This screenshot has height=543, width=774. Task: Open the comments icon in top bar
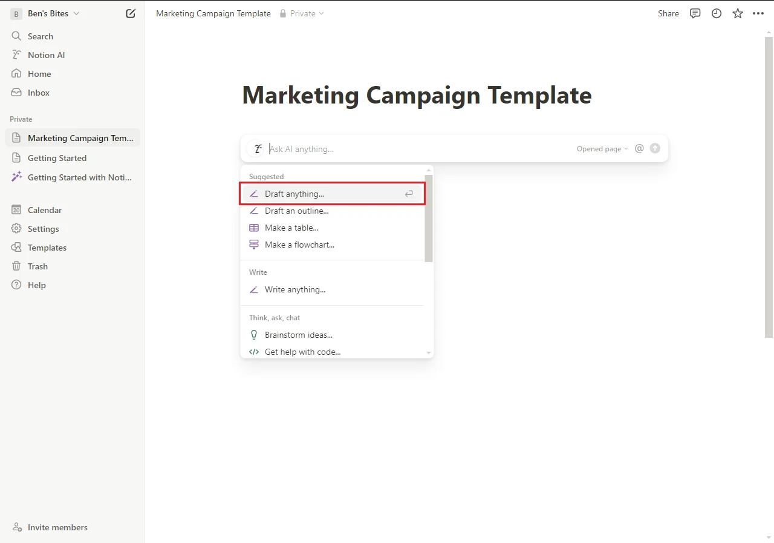coord(695,13)
